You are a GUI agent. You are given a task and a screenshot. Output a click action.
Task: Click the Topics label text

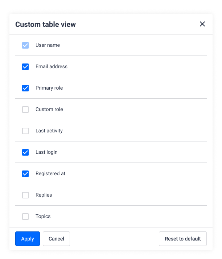(43, 216)
